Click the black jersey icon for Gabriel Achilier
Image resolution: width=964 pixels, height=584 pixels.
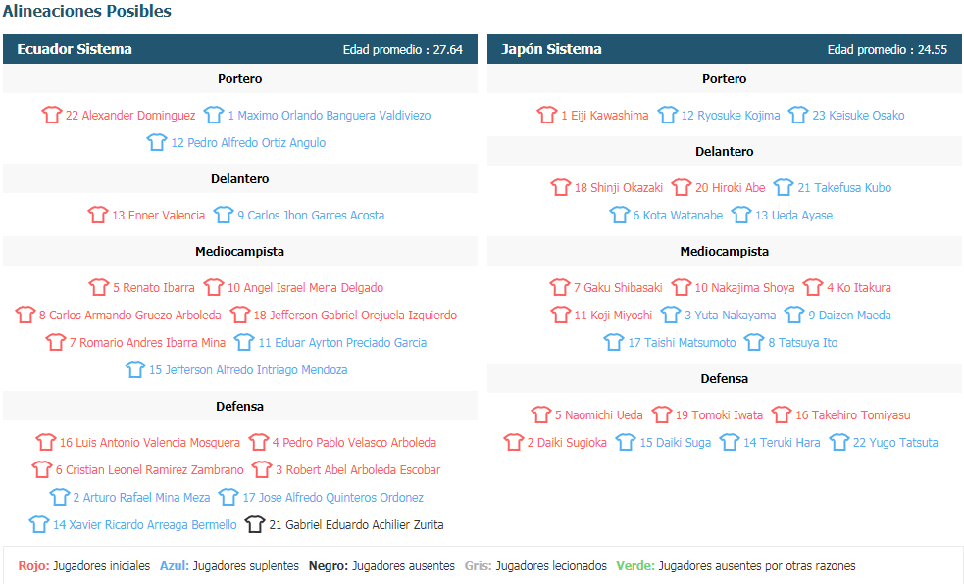255,524
